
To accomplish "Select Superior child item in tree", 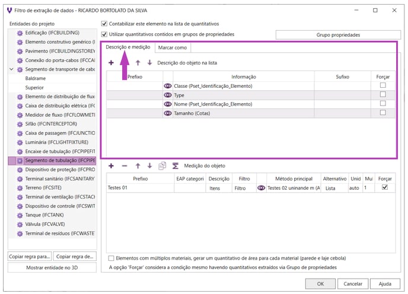I will tap(34, 88).
